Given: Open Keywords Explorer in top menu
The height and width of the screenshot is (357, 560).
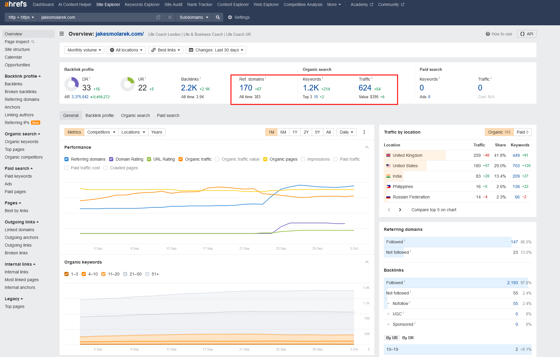Looking at the screenshot, I should tap(142, 4).
